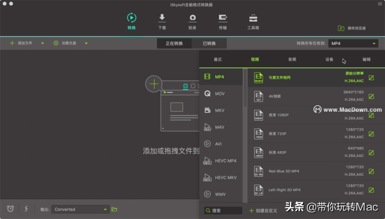Select the 高清 1080P preset
Screen dimensions: 385x219
point(316,115)
